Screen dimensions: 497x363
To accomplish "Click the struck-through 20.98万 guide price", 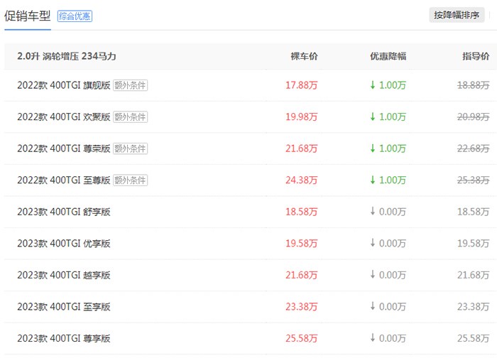I will coord(474,117).
